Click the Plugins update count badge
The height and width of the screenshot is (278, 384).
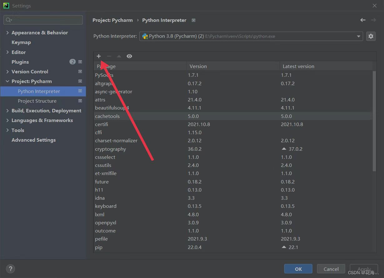tap(72, 62)
